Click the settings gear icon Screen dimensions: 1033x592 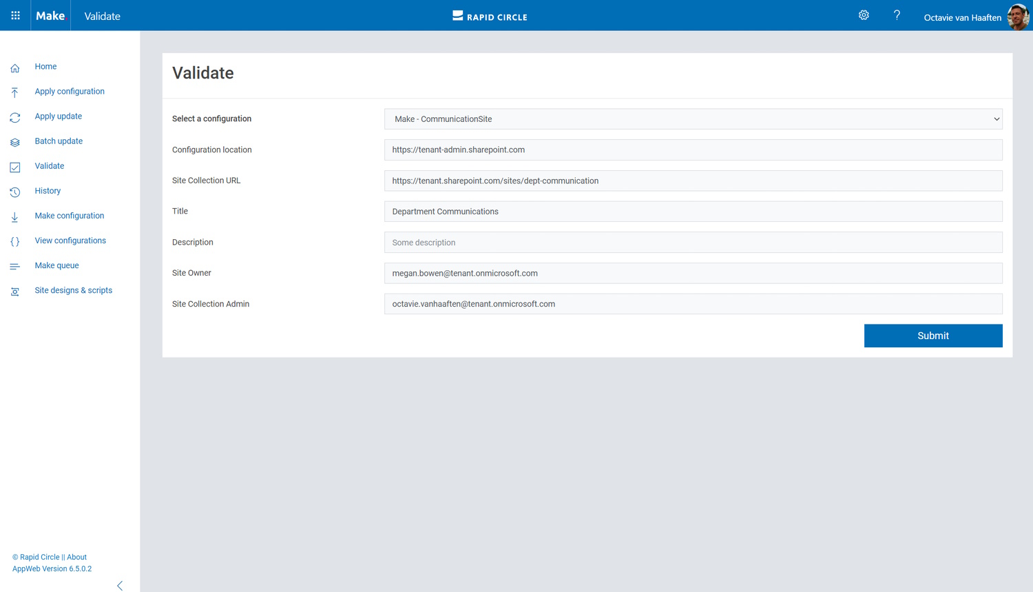(864, 15)
